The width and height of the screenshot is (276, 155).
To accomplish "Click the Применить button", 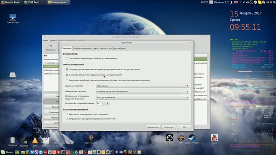I will pyautogui.click(x=153, y=127).
